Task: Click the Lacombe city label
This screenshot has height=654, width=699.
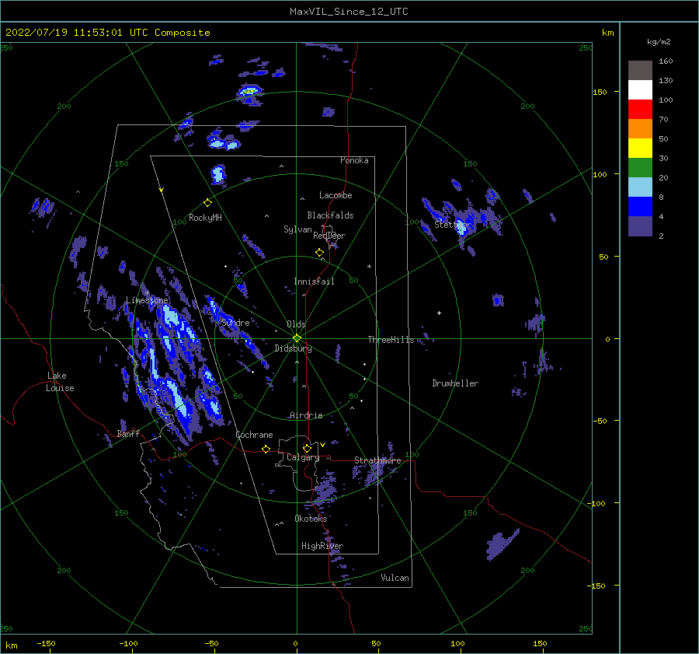Action: pyautogui.click(x=336, y=195)
